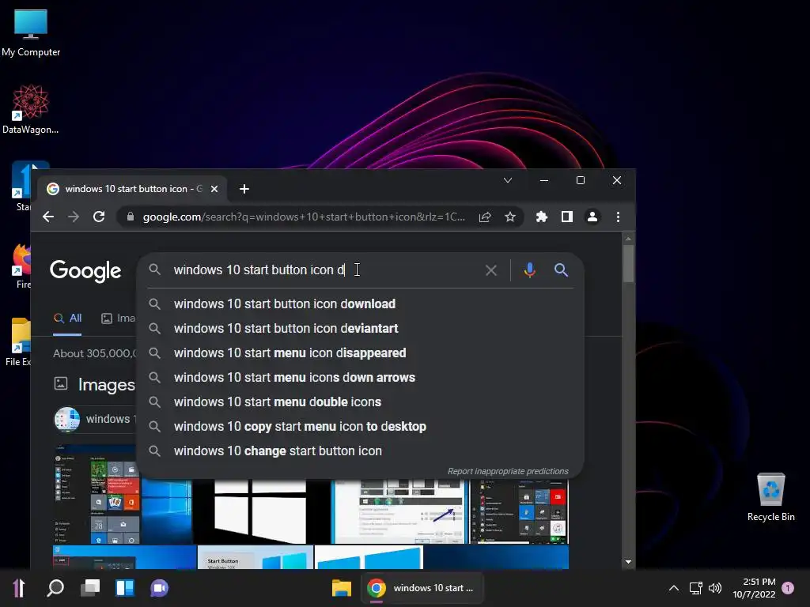Select suggestion 'windows 10 start button icon download'
This screenshot has height=607, width=810.
pyautogui.click(x=361, y=304)
